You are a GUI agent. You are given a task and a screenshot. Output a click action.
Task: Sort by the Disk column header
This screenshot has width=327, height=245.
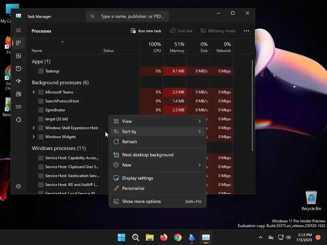(x=198, y=47)
